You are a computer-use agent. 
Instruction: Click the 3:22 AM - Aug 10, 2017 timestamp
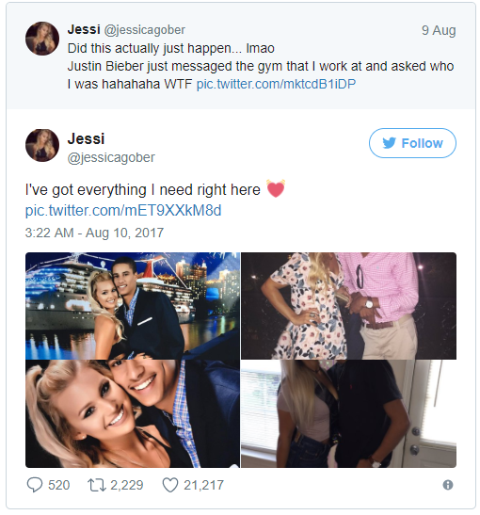pyautogui.click(x=94, y=233)
